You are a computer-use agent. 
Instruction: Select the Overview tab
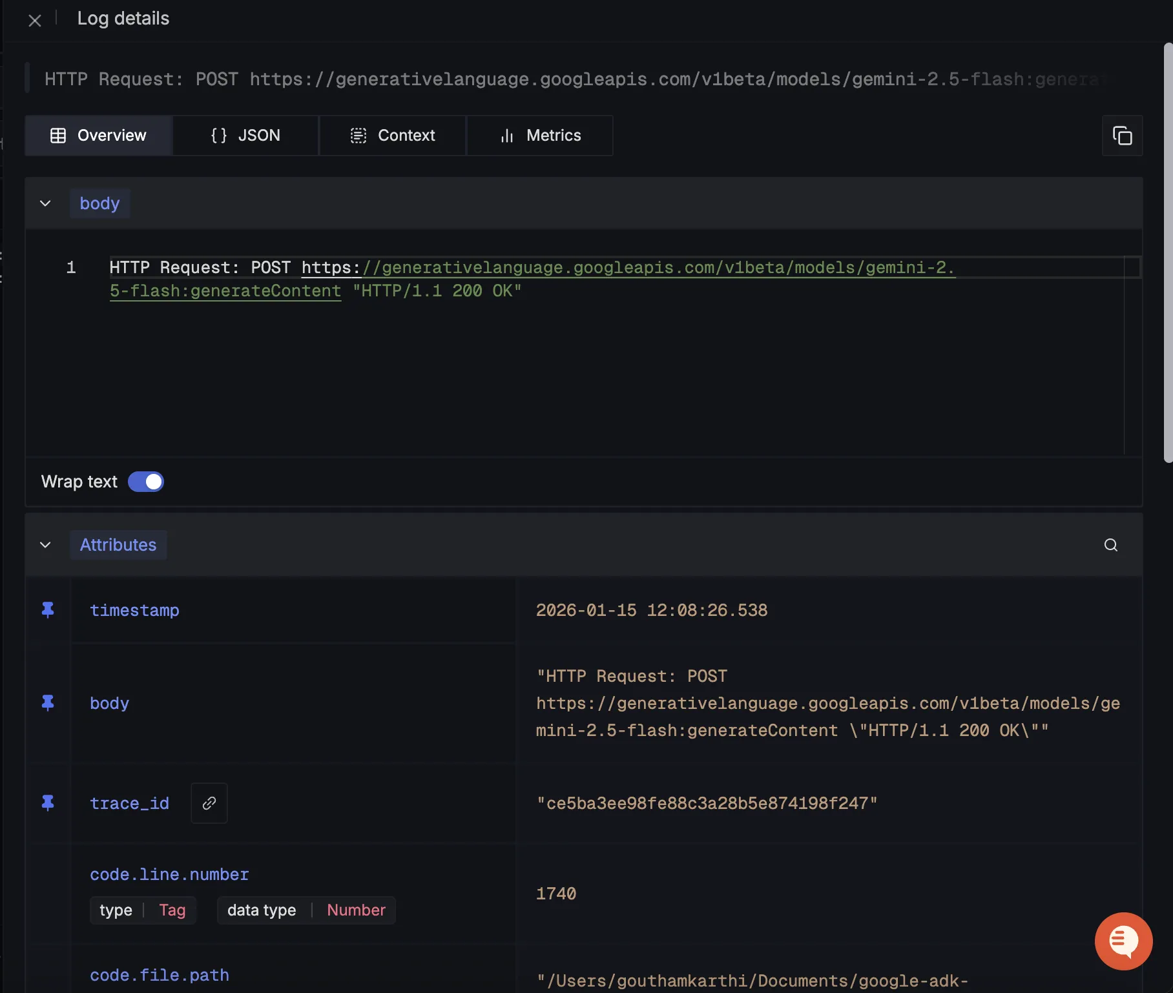click(x=99, y=136)
